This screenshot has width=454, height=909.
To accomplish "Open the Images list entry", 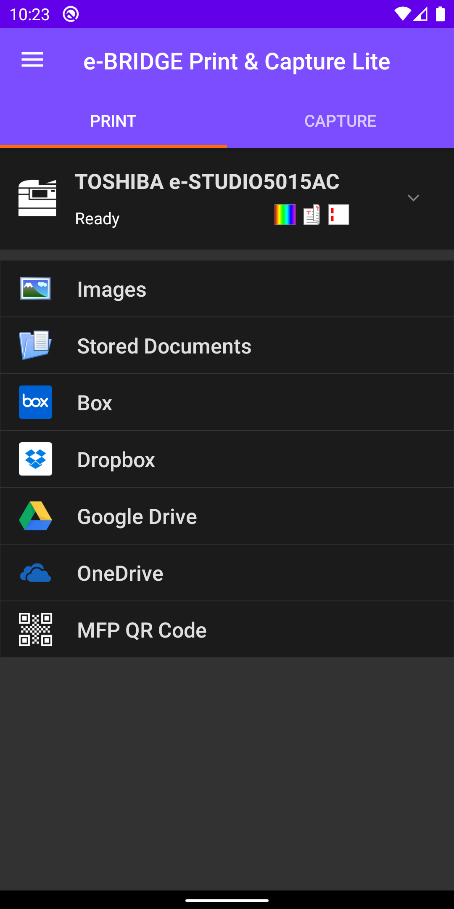I will coord(227,289).
